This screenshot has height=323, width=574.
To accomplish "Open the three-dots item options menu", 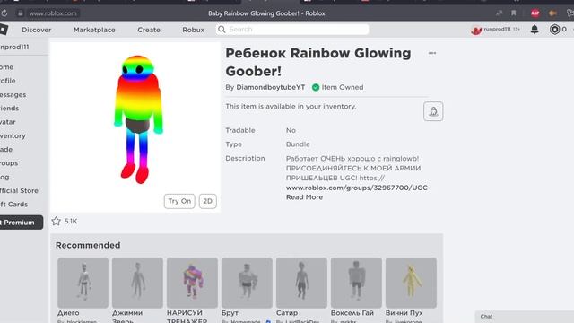I will [432, 53].
